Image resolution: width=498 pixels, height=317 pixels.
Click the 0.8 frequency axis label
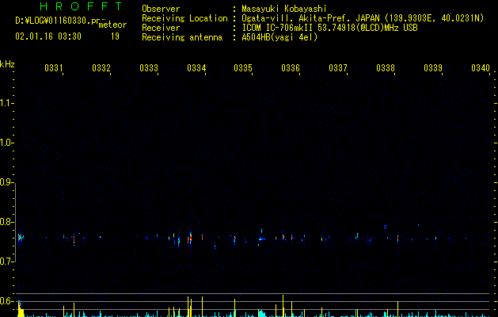(6, 222)
